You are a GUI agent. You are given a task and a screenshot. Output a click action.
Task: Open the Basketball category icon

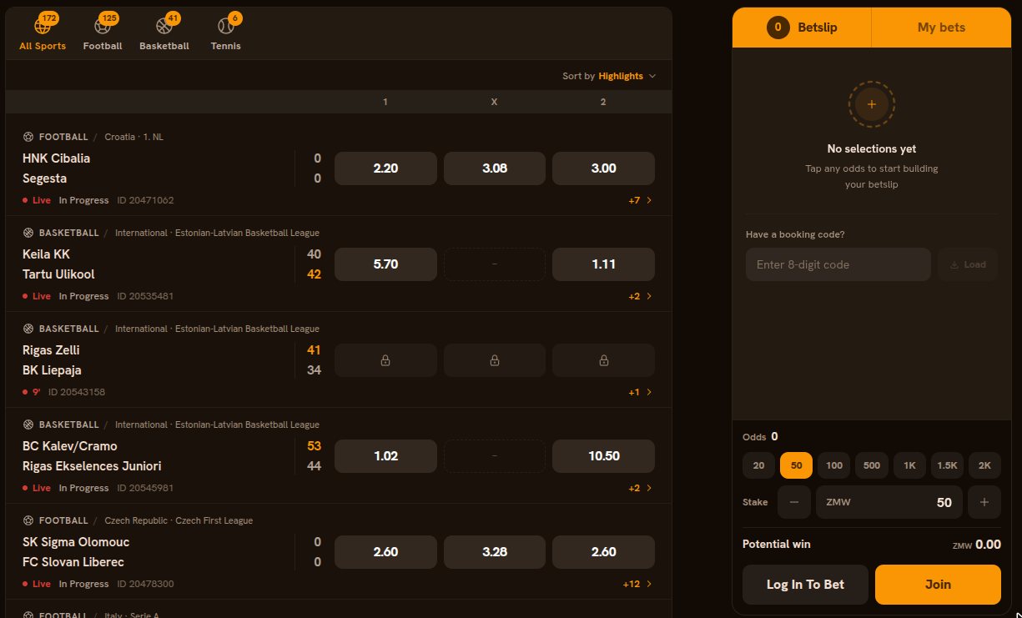[x=164, y=26]
